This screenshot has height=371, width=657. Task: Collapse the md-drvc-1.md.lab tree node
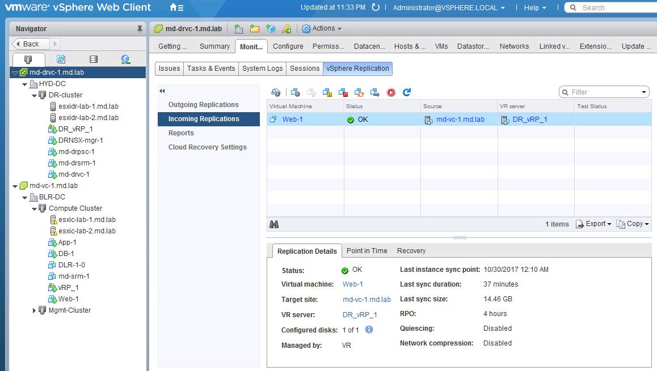[x=15, y=73]
